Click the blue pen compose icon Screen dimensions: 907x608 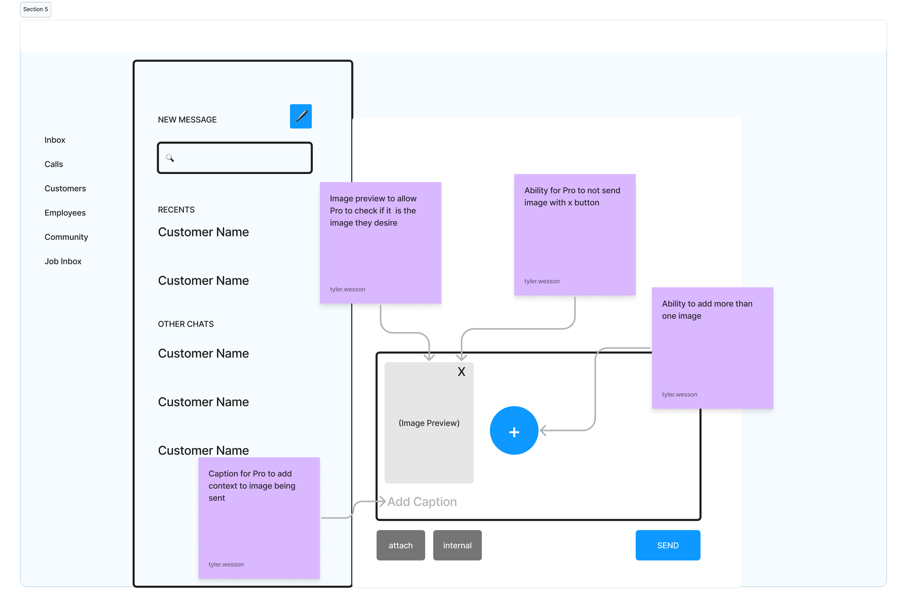click(301, 116)
